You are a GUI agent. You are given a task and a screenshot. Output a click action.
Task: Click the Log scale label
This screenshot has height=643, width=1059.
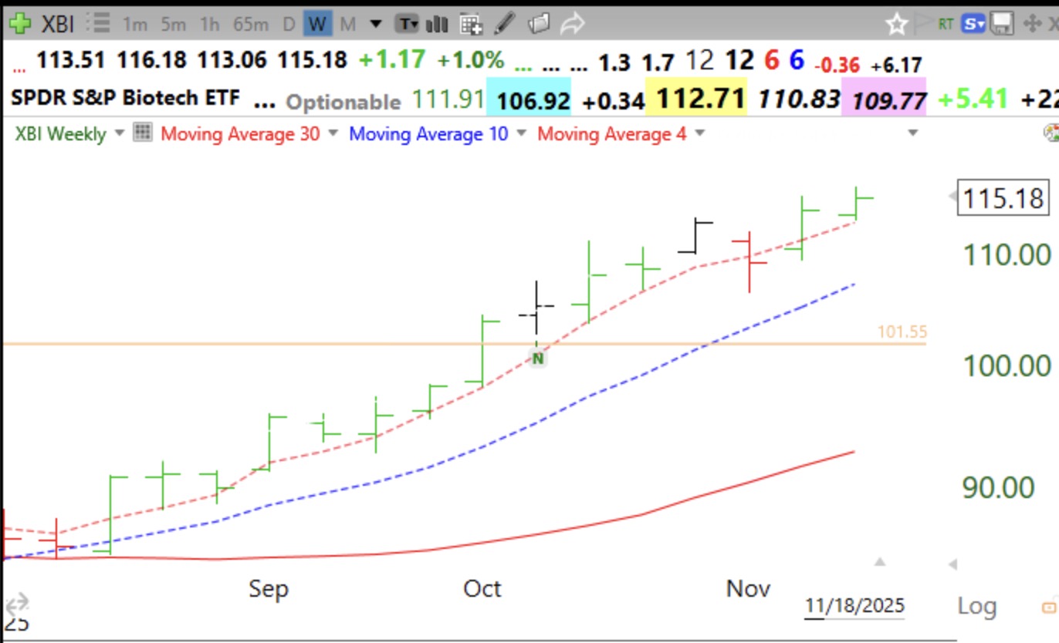[x=976, y=606]
